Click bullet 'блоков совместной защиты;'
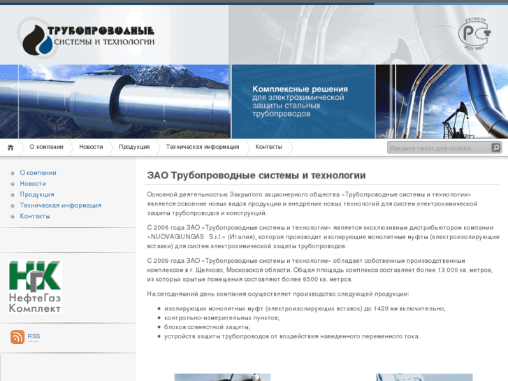 tap(207, 327)
